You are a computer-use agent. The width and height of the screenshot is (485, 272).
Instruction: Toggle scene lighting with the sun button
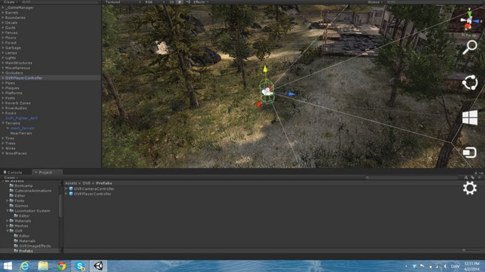[180, 2]
